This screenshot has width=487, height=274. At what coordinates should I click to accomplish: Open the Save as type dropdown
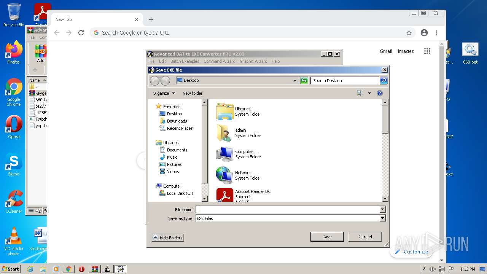coord(382,218)
